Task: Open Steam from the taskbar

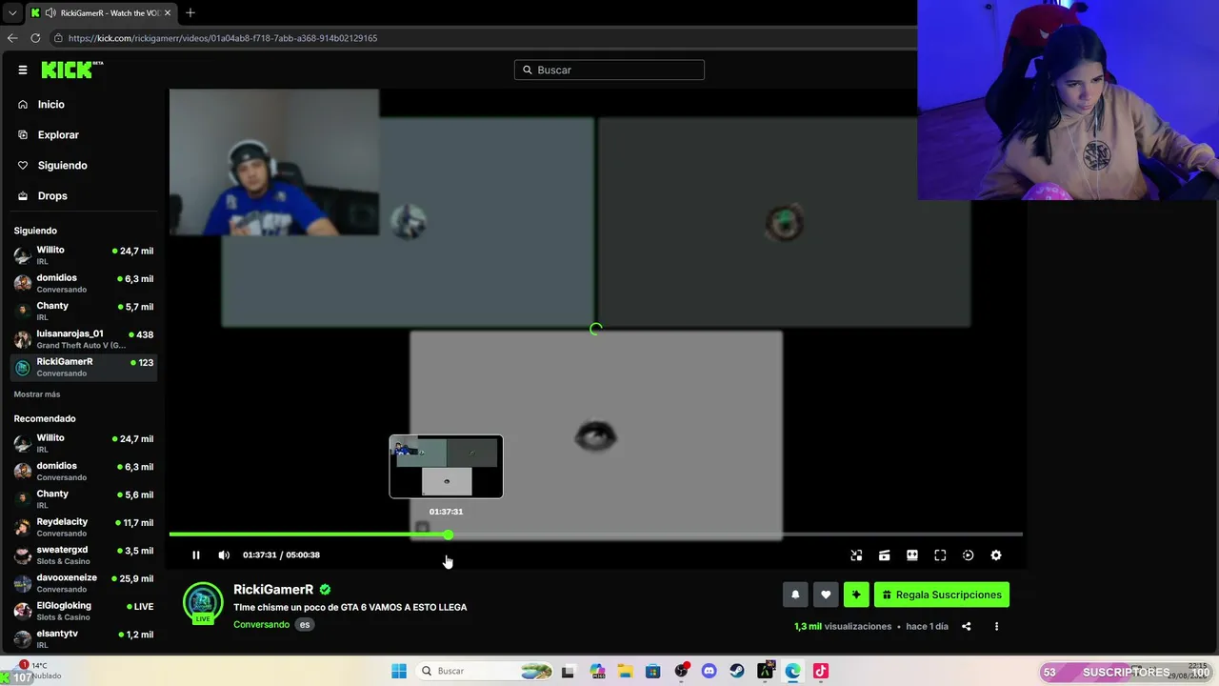Action: tap(737, 672)
